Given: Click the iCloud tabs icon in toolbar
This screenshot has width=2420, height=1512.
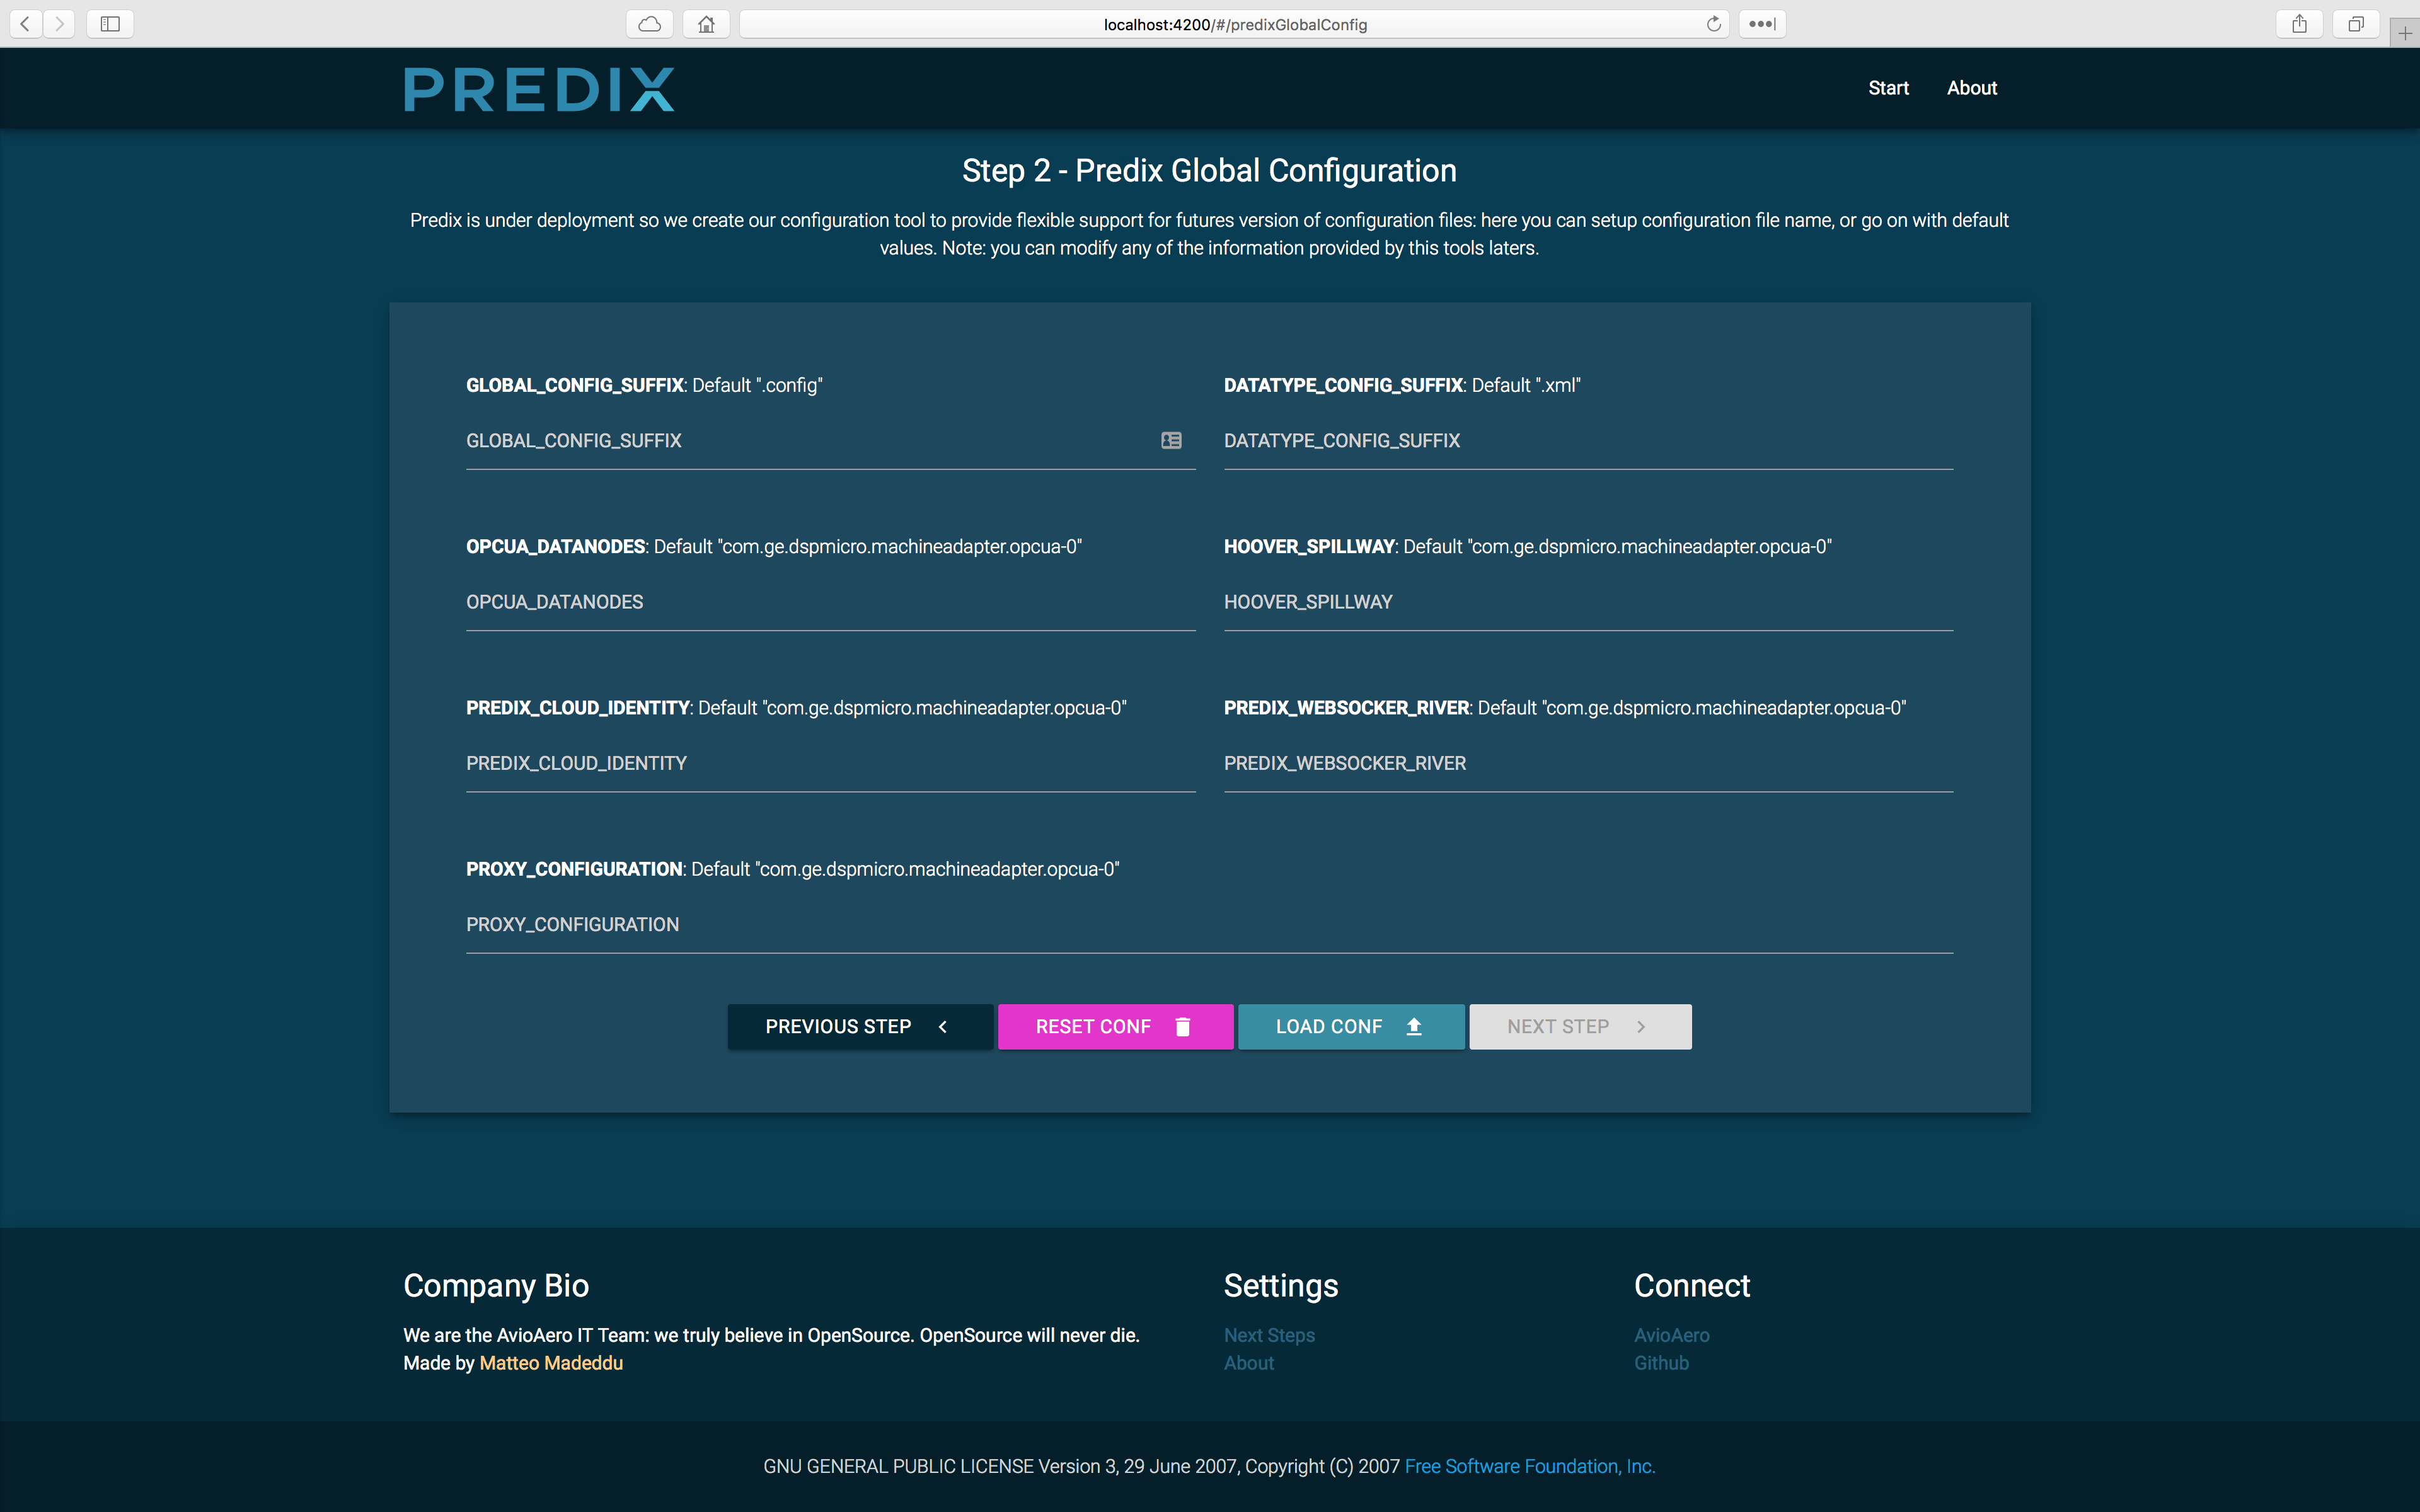Looking at the screenshot, I should coord(650,24).
